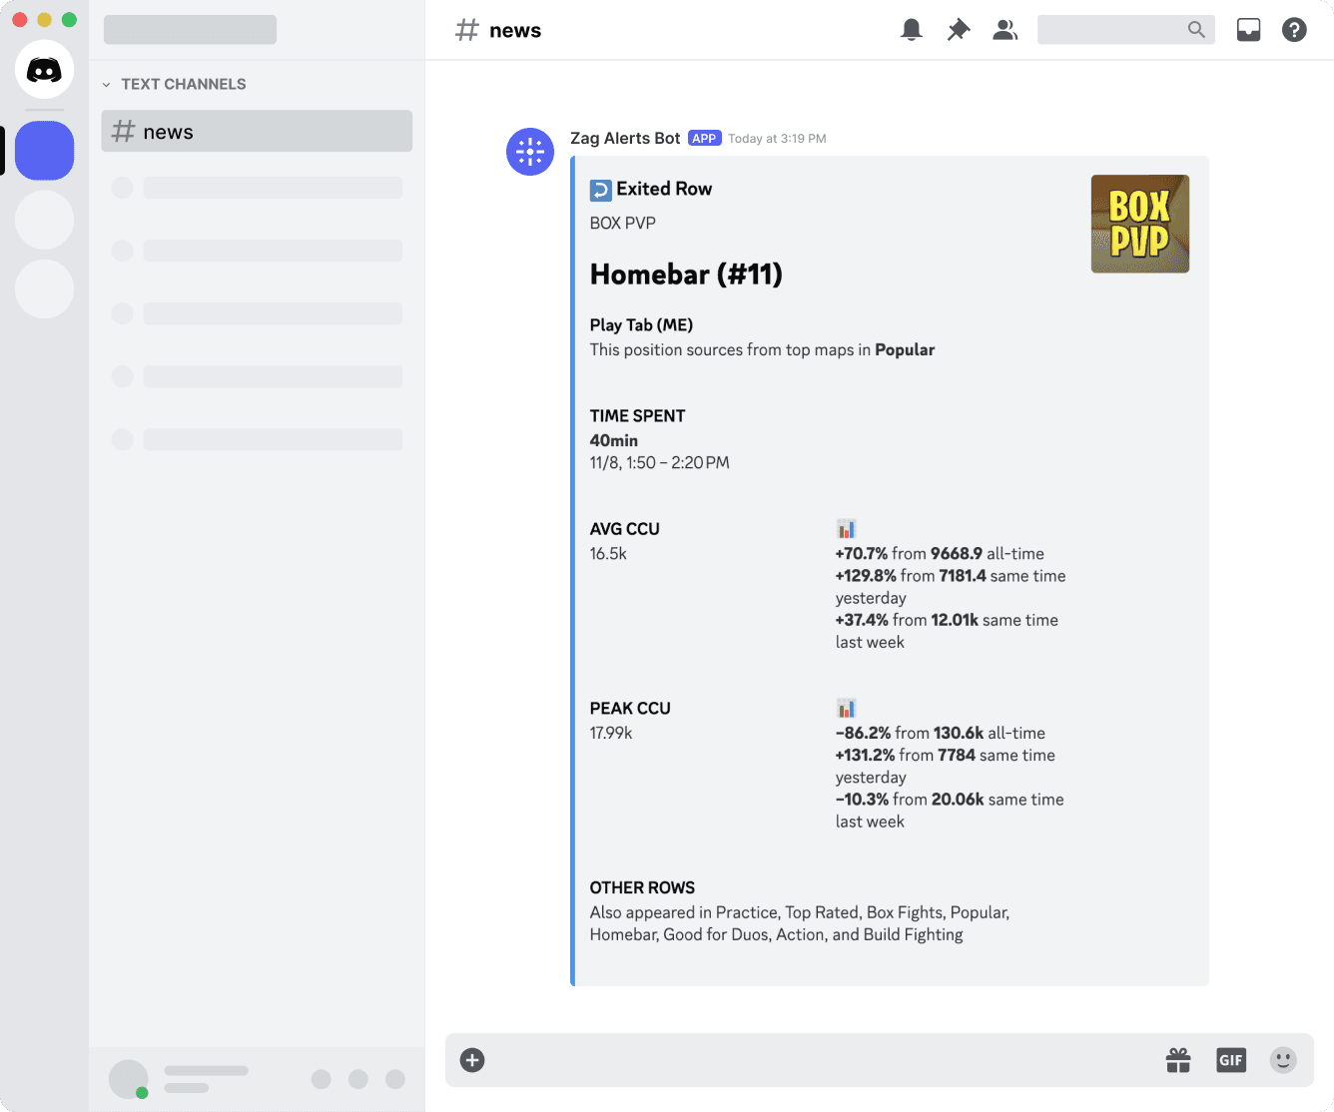Click BOX PVP text under Exited Row
The image size is (1334, 1112).
tap(623, 223)
